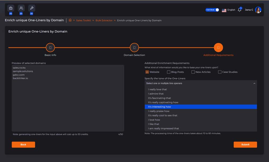Viewport: 269px width, 162px height.
Task: Uncheck the Website checkbox
Action: (x=147, y=72)
